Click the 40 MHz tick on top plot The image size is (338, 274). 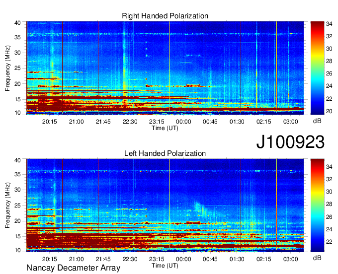click(17, 23)
